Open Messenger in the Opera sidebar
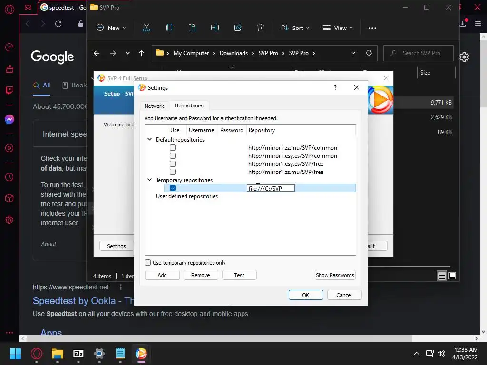The image size is (487, 365). click(x=10, y=119)
